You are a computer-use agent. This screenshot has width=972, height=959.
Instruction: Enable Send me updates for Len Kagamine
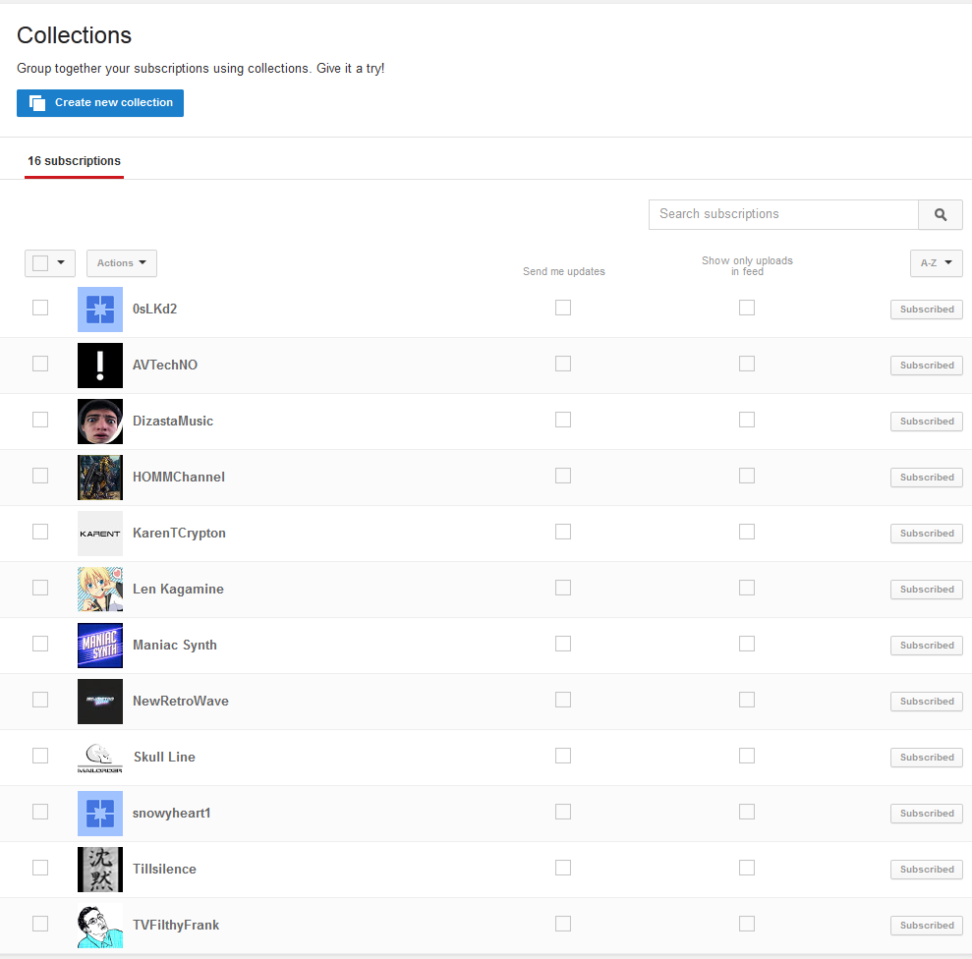point(563,588)
